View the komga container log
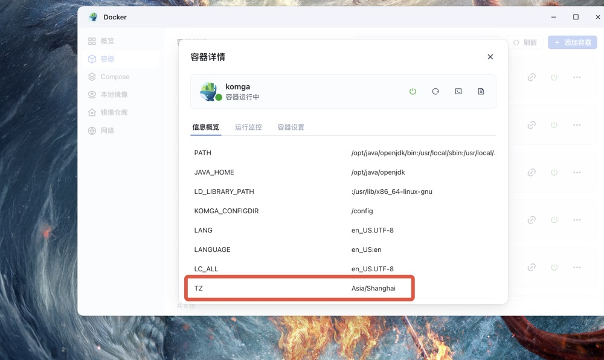The height and width of the screenshot is (360, 604). tap(481, 91)
